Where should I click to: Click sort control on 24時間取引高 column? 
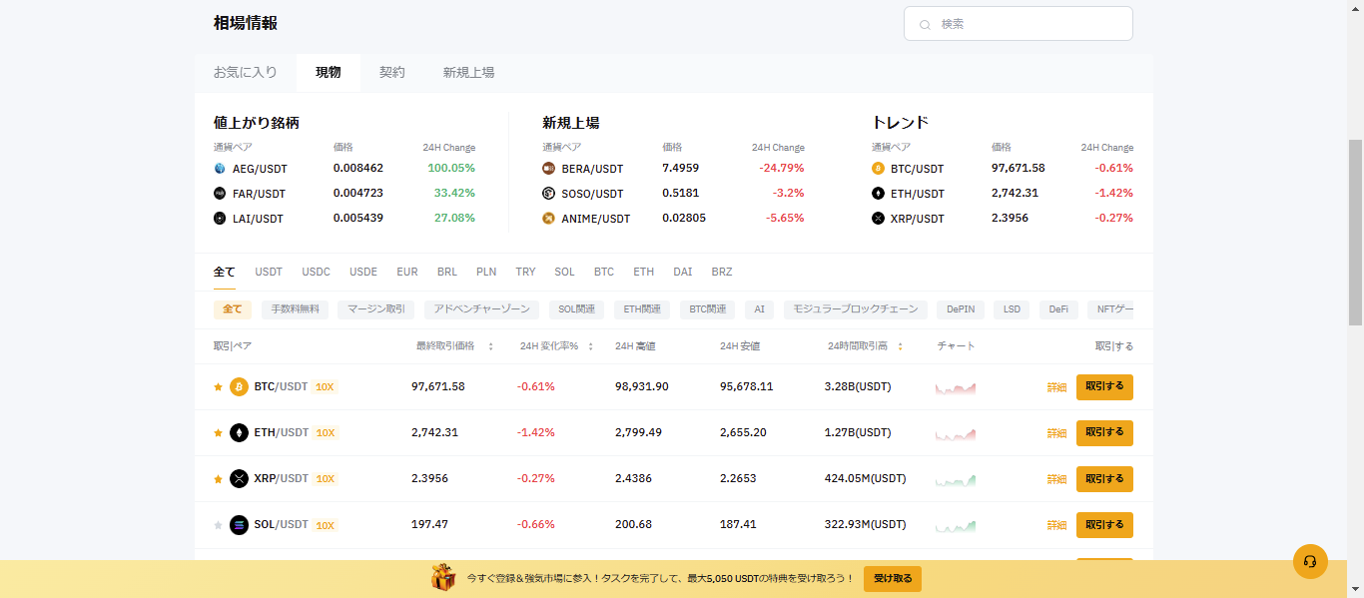click(902, 345)
